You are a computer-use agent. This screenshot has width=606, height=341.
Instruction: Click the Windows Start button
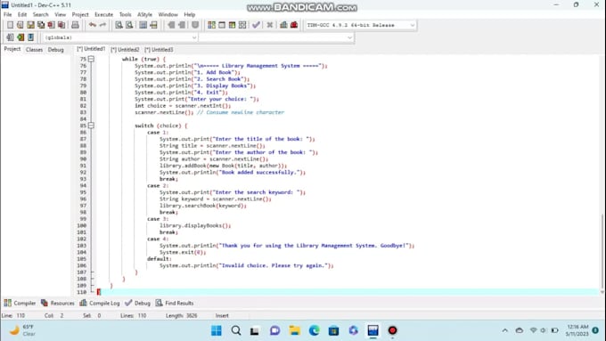point(217,330)
